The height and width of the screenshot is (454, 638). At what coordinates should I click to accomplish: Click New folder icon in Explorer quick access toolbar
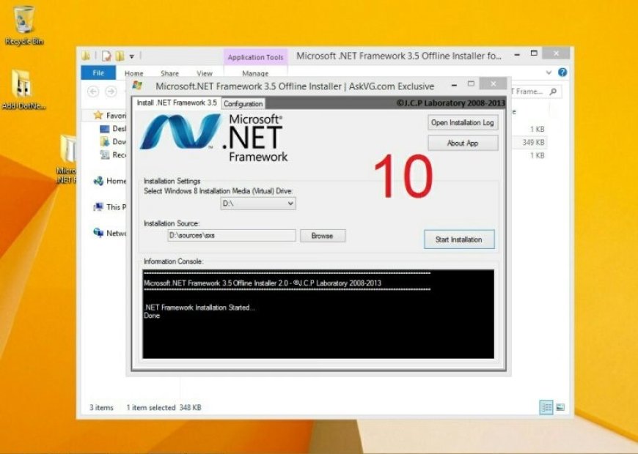(120, 56)
